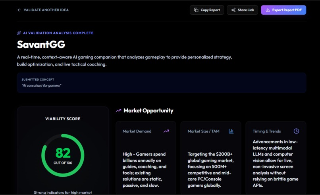Screen dimensions: 320x195
Task: Click the Market Demand card title
Action: [x=137, y=131]
